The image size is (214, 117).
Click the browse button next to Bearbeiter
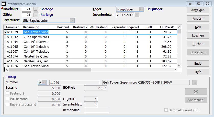[36, 9]
